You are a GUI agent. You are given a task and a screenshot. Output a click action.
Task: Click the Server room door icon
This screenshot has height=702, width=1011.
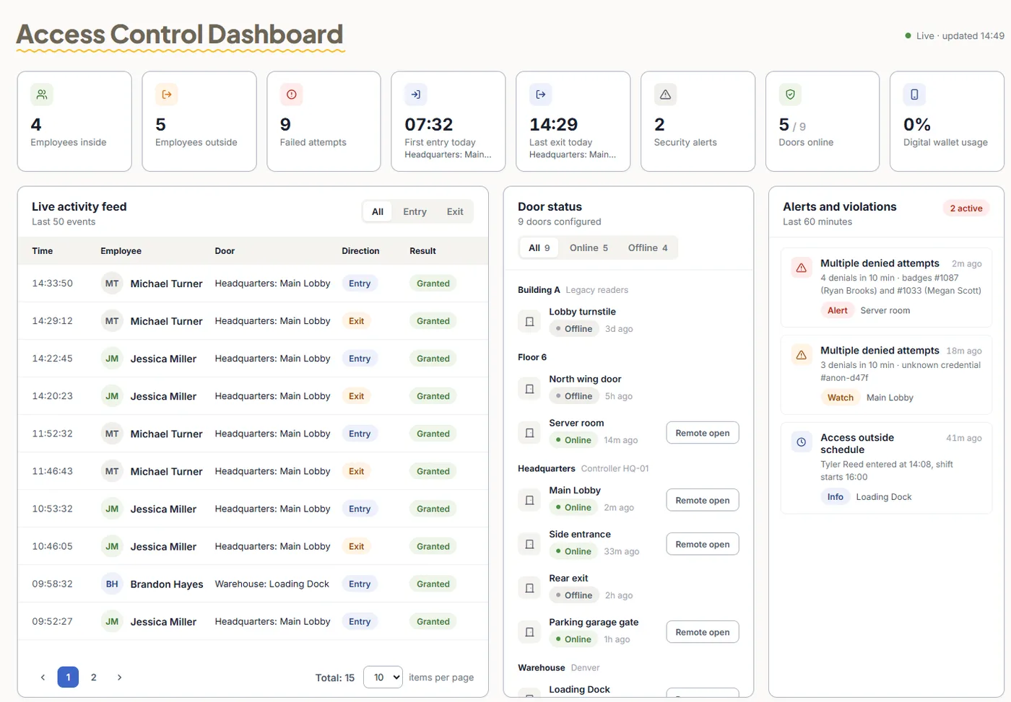click(x=529, y=433)
